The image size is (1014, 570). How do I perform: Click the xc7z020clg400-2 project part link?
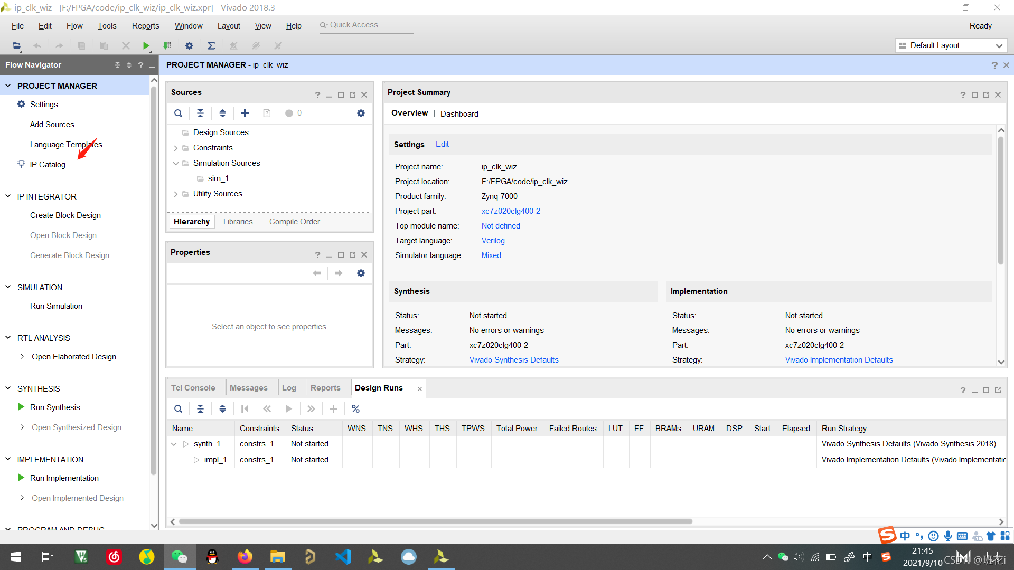point(511,211)
